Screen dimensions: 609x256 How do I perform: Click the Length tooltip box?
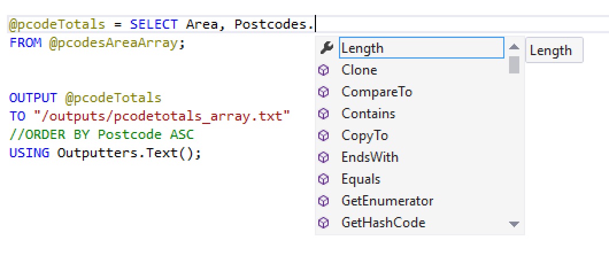click(x=553, y=51)
